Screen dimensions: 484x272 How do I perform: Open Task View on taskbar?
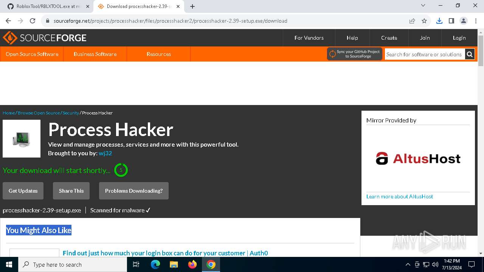[x=136, y=264]
